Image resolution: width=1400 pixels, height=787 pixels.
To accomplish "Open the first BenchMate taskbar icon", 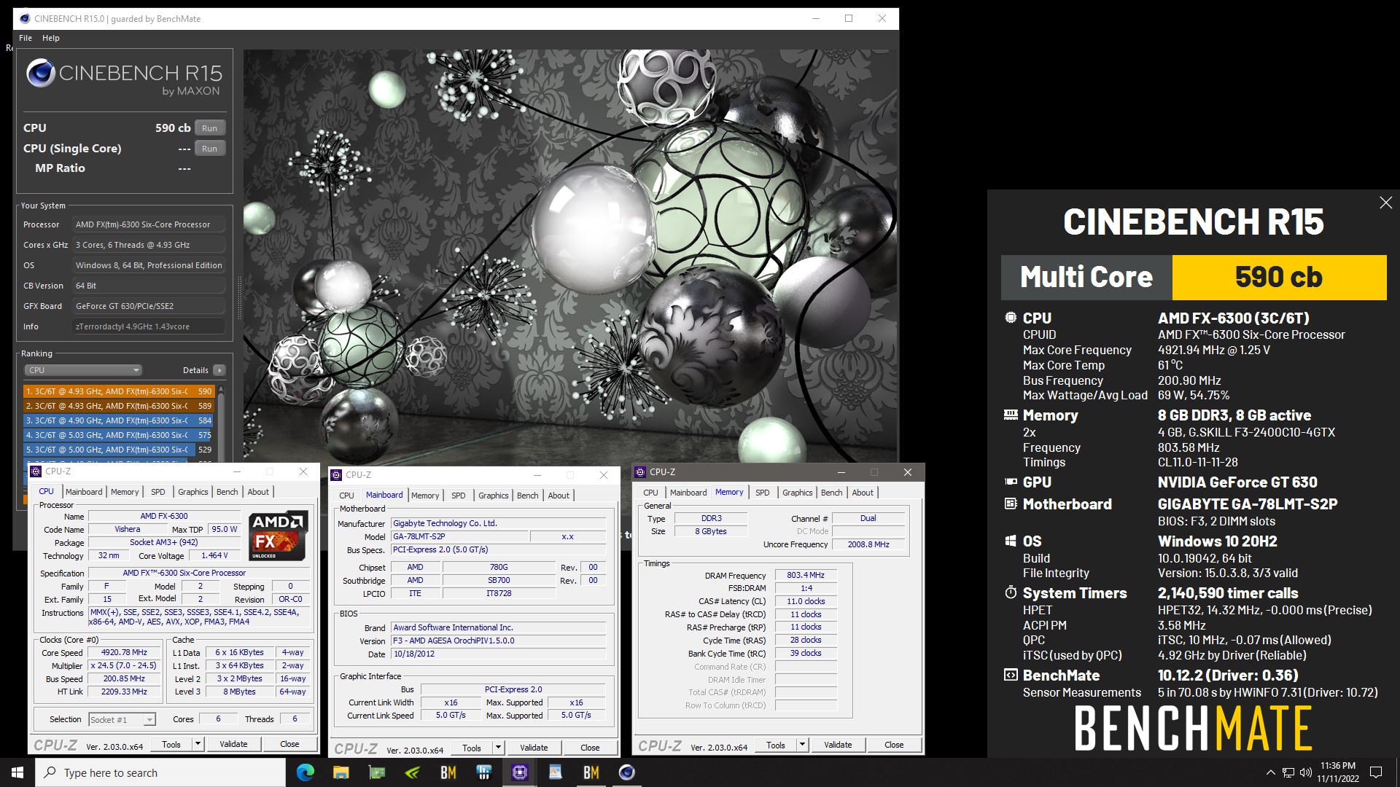I will [448, 772].
